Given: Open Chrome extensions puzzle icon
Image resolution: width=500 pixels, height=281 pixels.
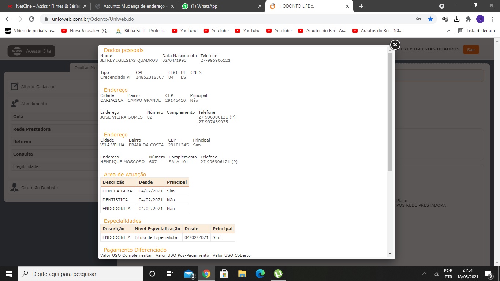Looking at the screenshot, I should click(468, 19).
